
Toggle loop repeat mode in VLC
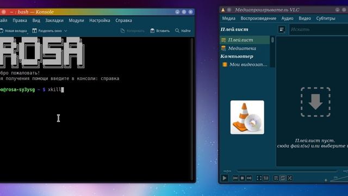[x=283, y=178]
